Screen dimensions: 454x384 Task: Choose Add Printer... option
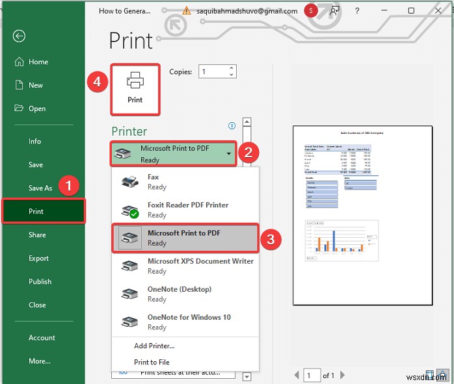coord(154,346)
